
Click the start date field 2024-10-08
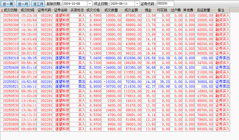75,4
